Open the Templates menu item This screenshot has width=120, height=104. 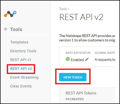(x=19, y=42)
